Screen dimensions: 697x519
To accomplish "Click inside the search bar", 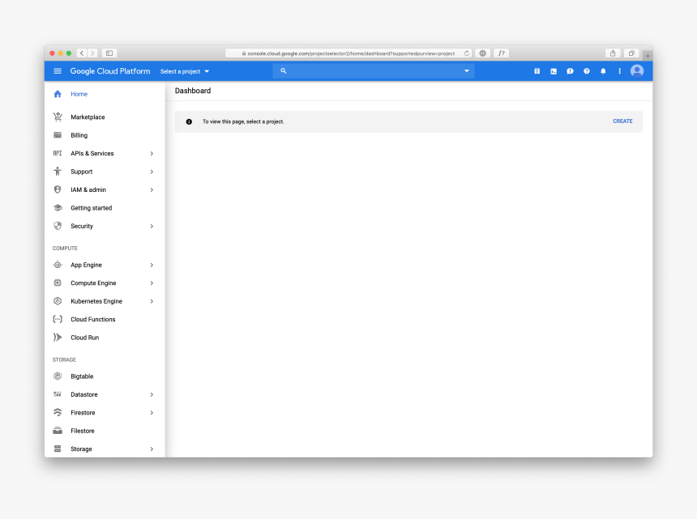I will [x=373, y=71].
